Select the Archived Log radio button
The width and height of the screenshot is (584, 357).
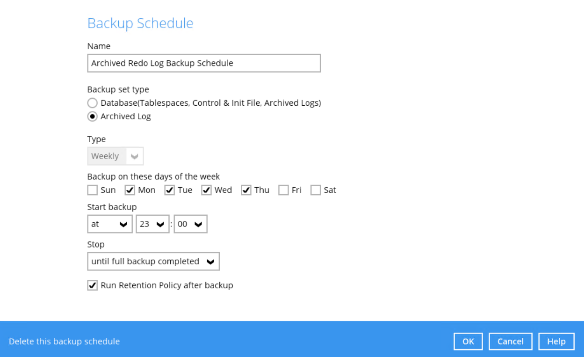(x=93, y=117)
